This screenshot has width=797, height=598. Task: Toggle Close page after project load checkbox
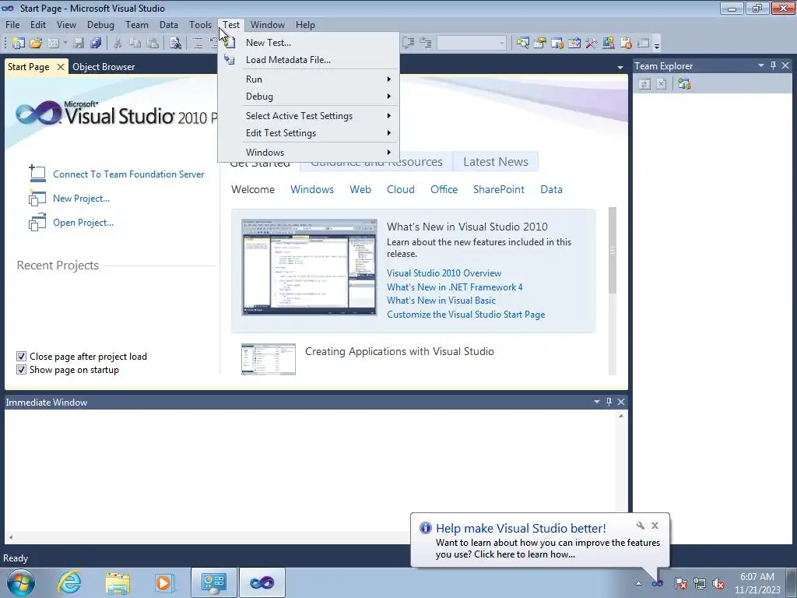[21, 357]
